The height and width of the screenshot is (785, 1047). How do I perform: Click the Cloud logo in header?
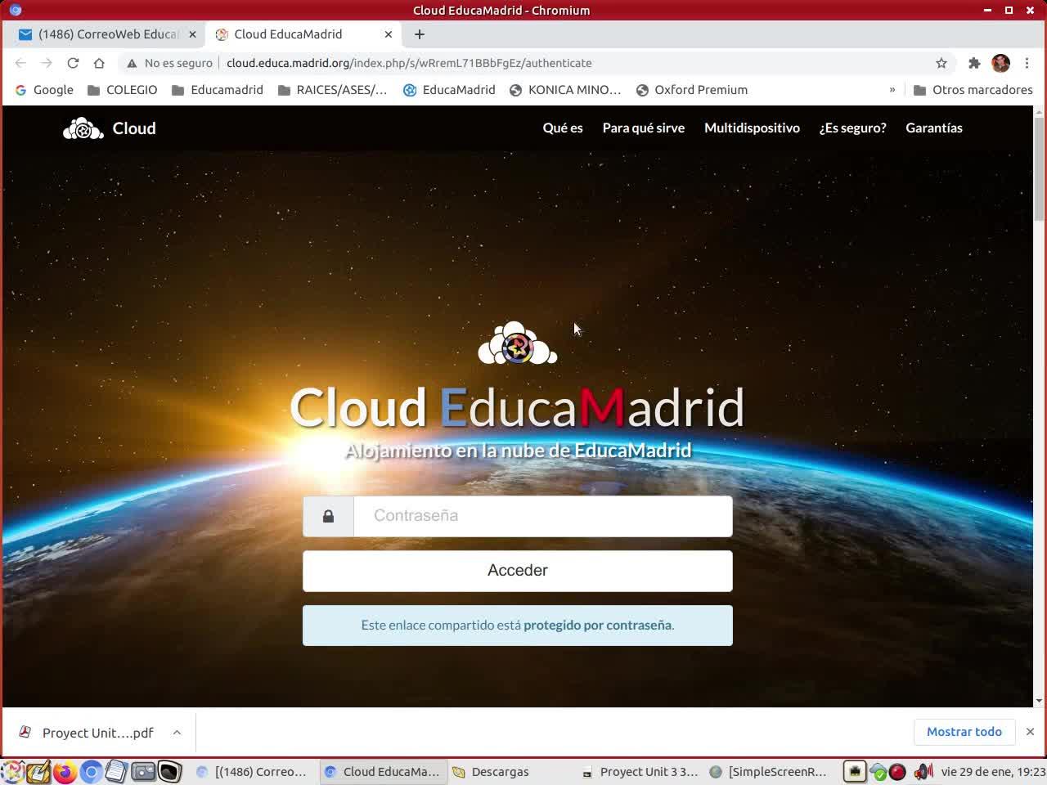(110, 128)
